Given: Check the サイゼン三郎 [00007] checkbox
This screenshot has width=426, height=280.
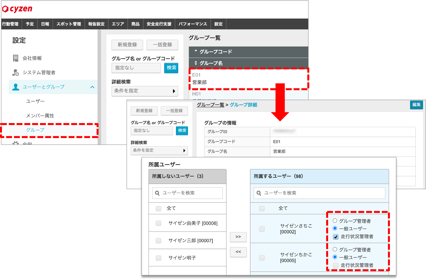Looking at the screenshot, I should 158,241.
